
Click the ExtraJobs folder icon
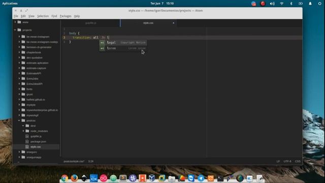coord(23,78)
